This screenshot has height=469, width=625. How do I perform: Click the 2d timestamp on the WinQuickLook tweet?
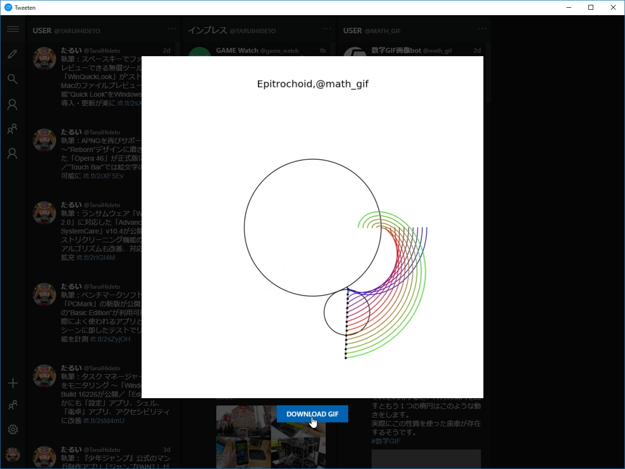(167, 50)
